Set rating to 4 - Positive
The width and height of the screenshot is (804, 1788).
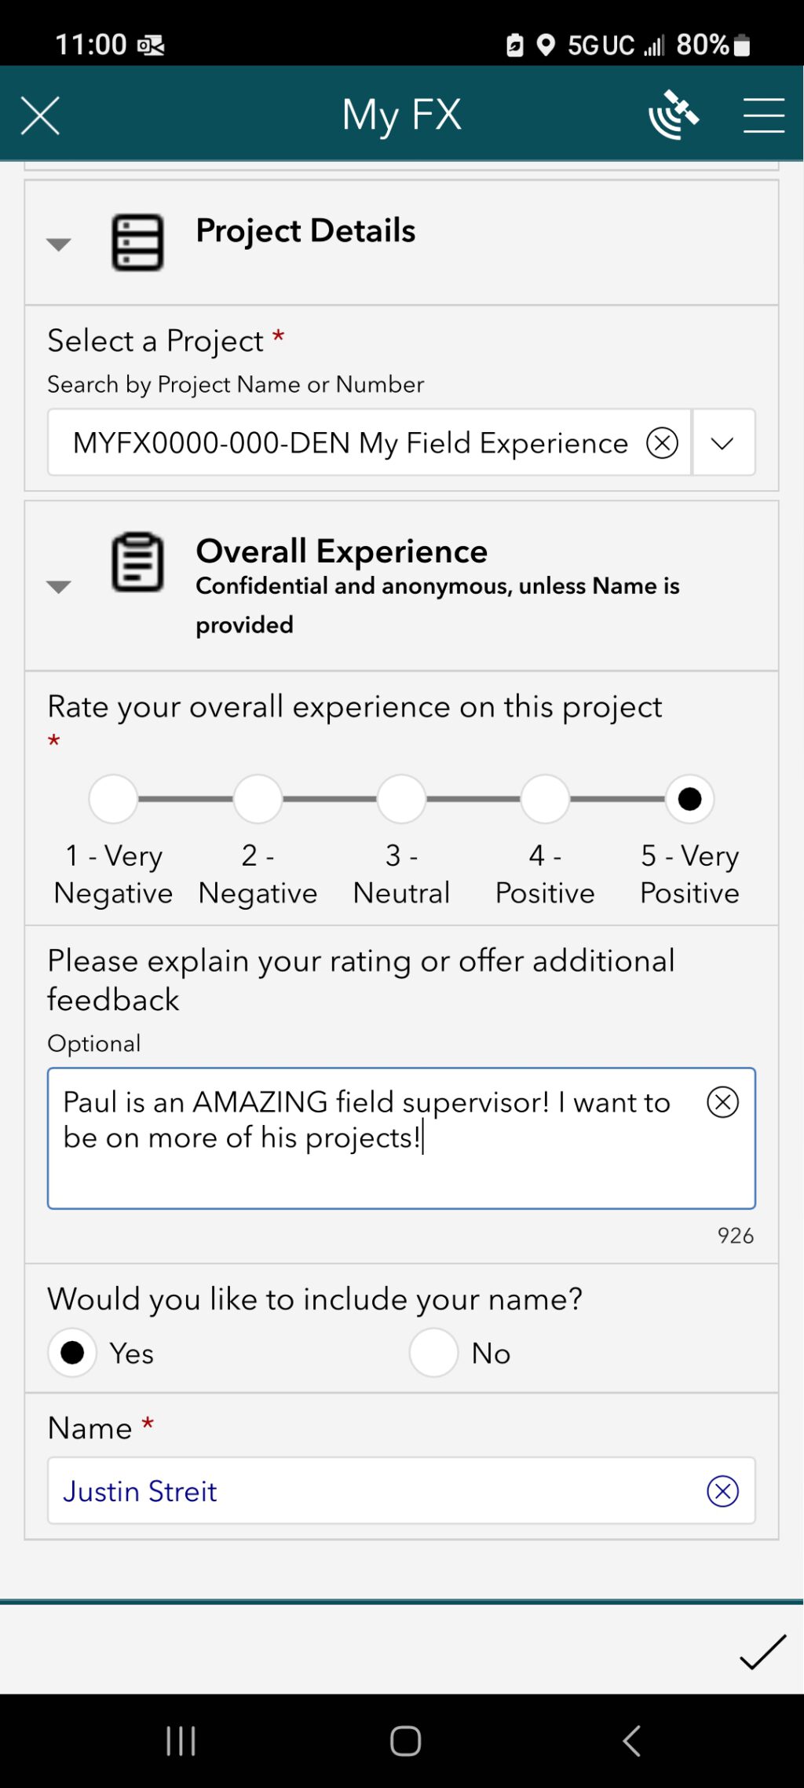[x=545, y=799]
